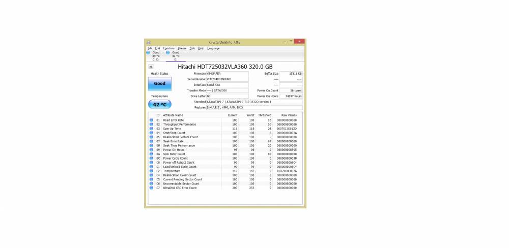Click status icon for Start/Stop Count

(x=151, y=133)
